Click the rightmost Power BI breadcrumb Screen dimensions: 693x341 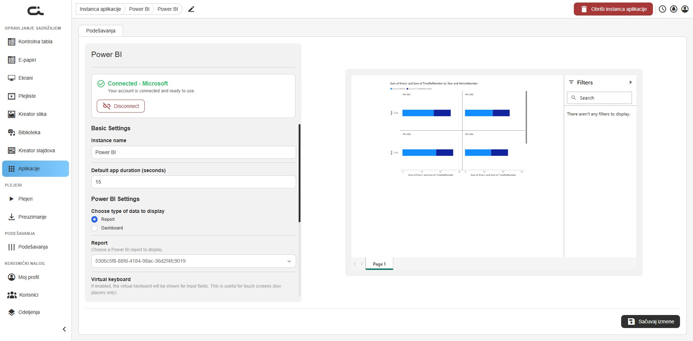[168, 9]
